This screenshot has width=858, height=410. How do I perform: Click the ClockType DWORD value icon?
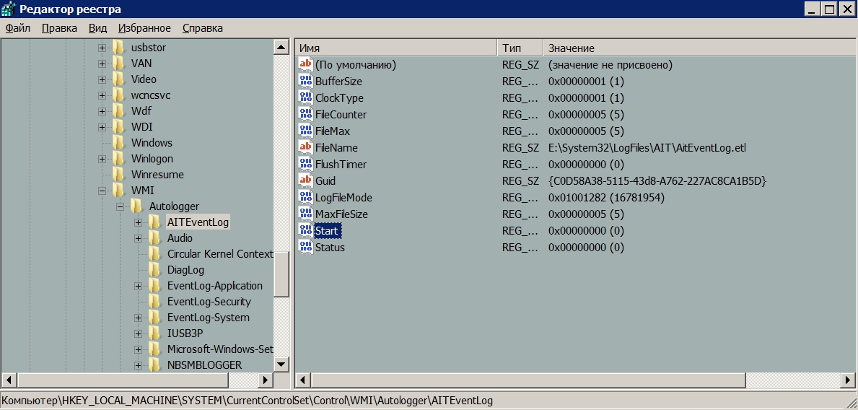pos(305,97)
